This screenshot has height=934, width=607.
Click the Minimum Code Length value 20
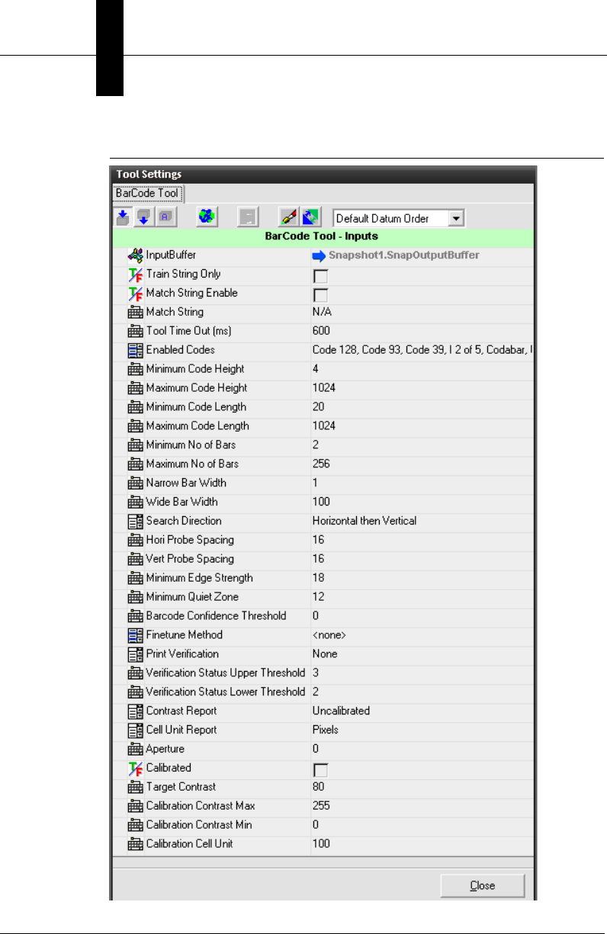(x=318, y=408)
